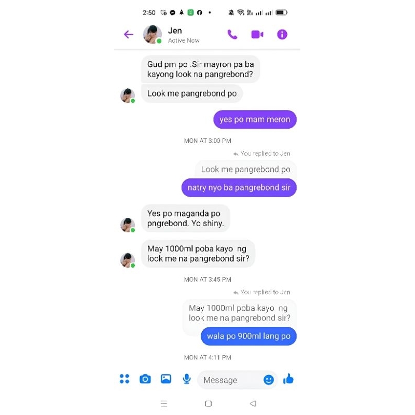415x415 pixels.
Task: Open the camera from the bottom bar
Action: [145, 379]
